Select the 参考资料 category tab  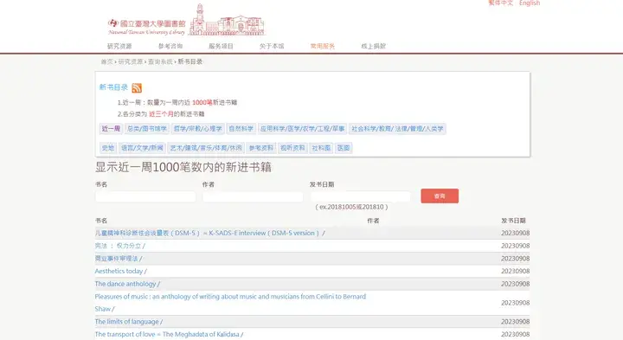pyautogui.click(x=261, y=148)
